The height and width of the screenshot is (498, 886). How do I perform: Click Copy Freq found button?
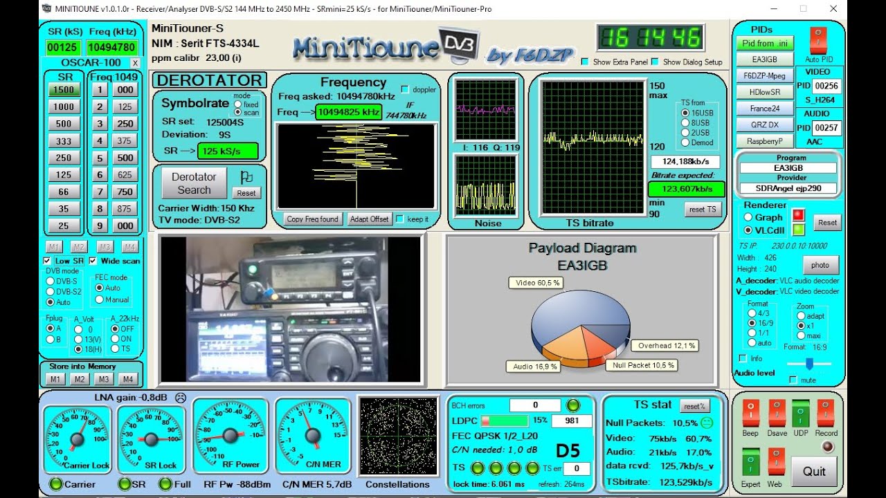tap(312, 219)
